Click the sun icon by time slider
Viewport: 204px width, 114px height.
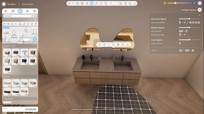[165, 3]
